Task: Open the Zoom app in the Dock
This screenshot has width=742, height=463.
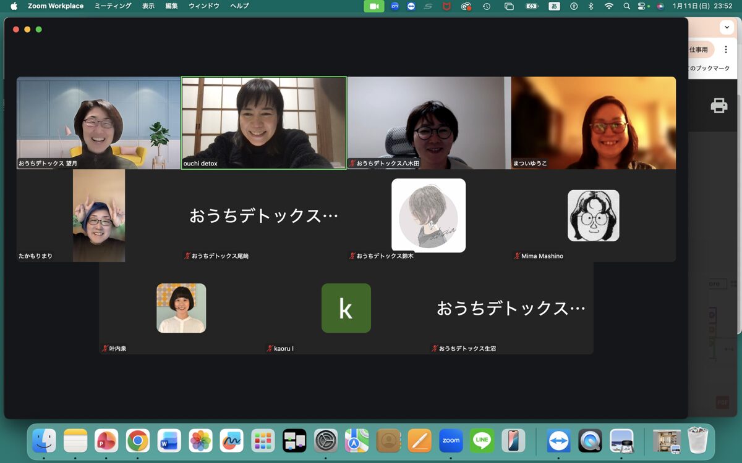Action: coord(451,440)
